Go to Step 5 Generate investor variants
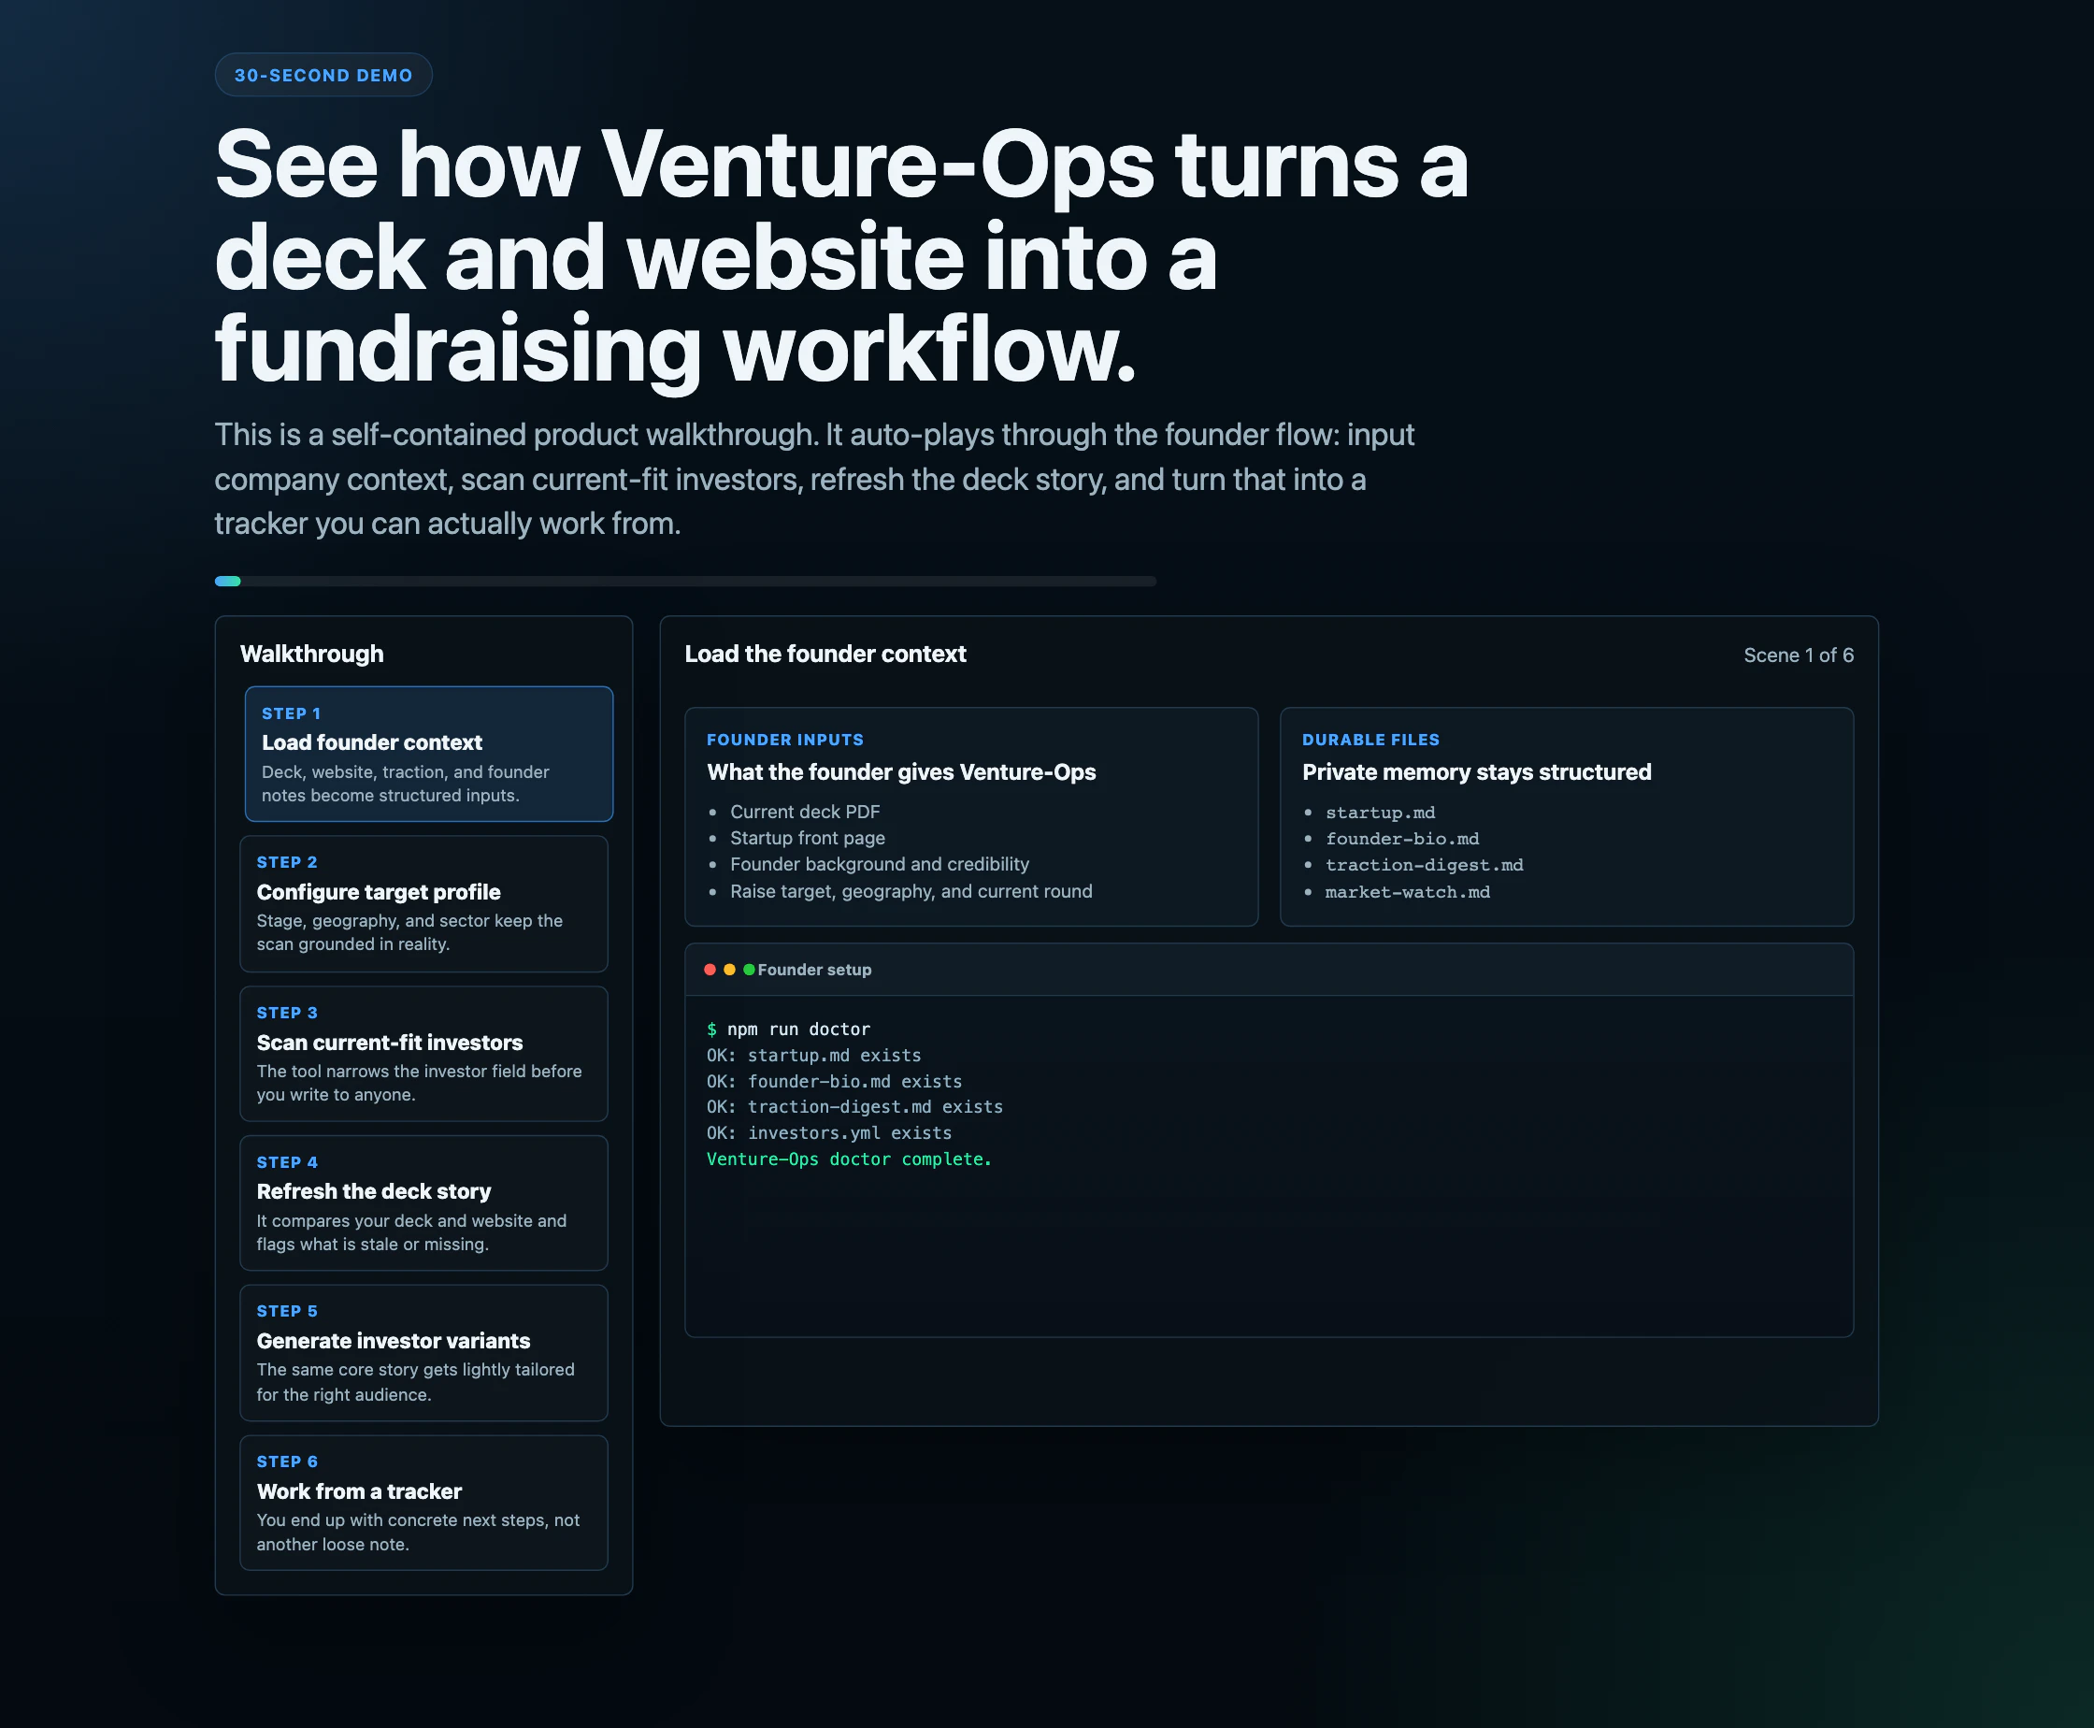This screenshot has width=2094, height=1728. tap(424, 1353)
